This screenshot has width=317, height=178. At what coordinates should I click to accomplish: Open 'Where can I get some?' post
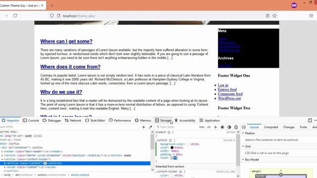click(x=66, y=42)
